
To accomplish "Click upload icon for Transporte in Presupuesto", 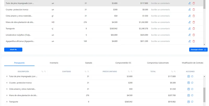I will tap(188, 102).
